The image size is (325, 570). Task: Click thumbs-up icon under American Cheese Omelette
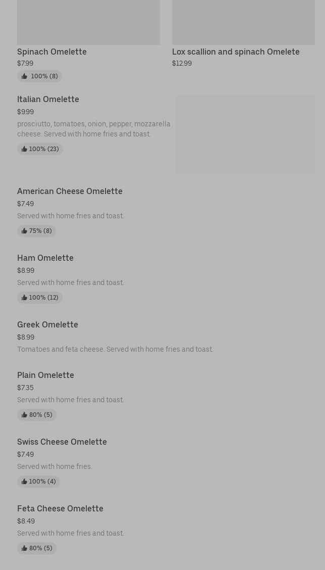(24, 231)
